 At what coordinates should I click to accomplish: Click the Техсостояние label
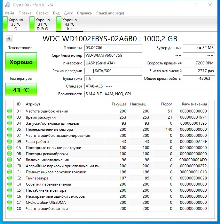[20, 48]
